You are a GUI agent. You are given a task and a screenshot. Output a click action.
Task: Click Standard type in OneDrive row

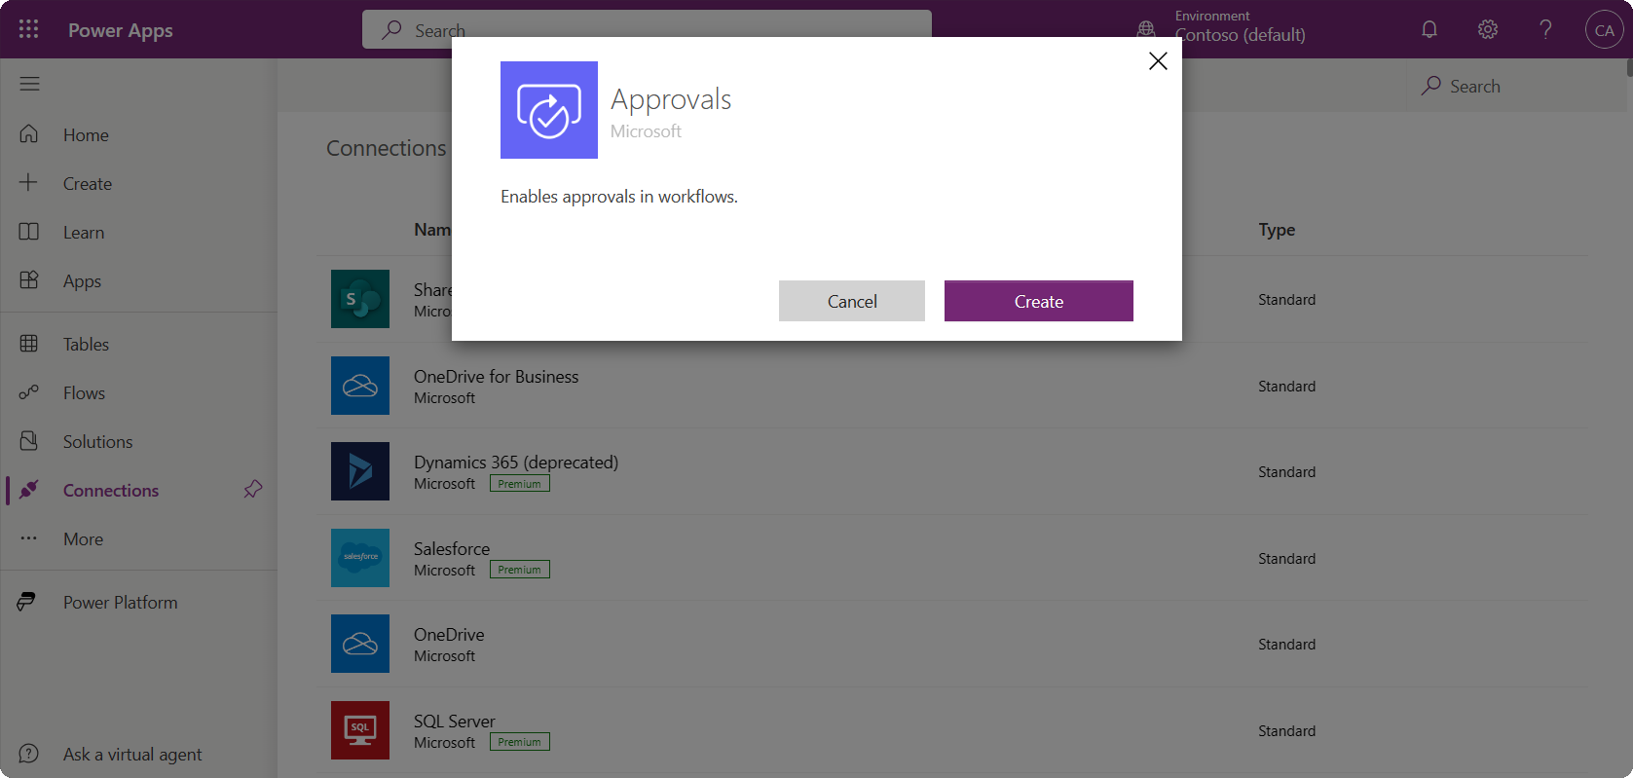[1286, 644]
